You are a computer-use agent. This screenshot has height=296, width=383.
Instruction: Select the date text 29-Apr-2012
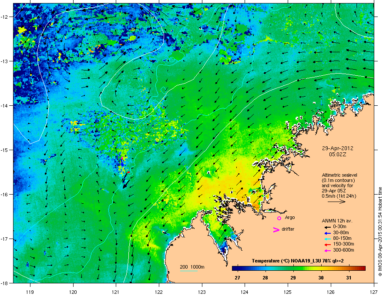[x=338, y=148]
